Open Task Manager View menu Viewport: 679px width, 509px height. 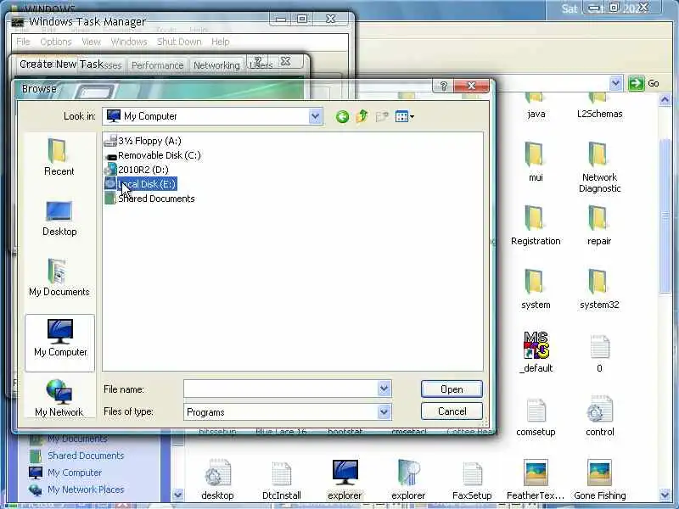[x=91, y=42]
